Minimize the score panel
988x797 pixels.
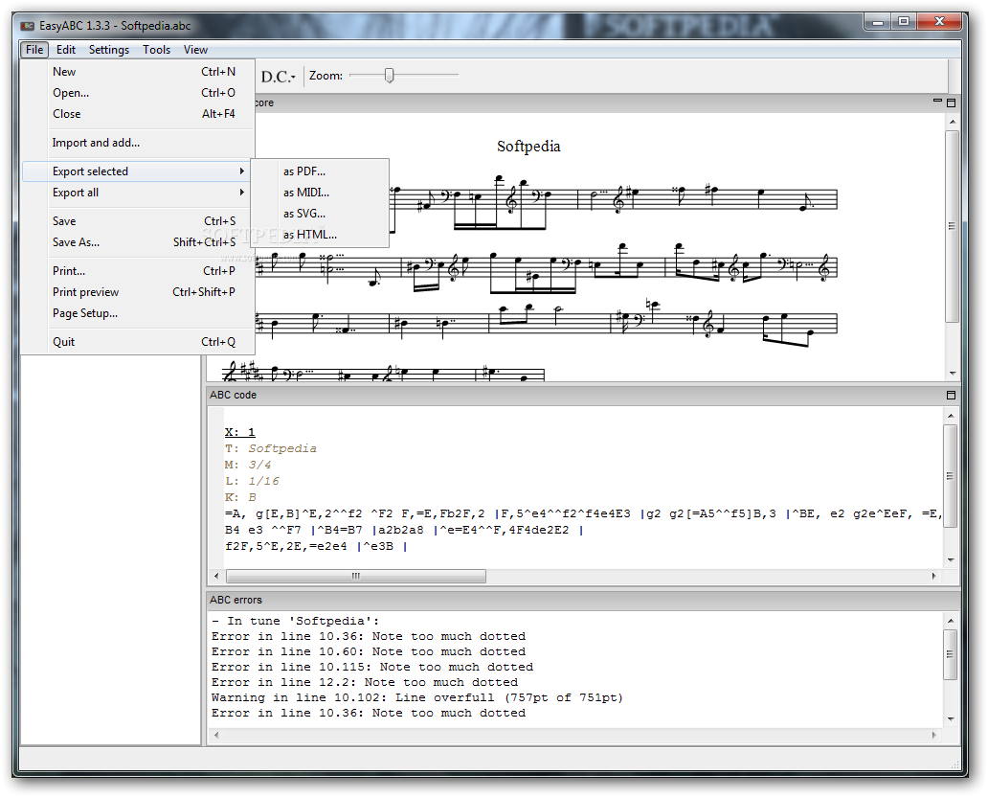937,101
